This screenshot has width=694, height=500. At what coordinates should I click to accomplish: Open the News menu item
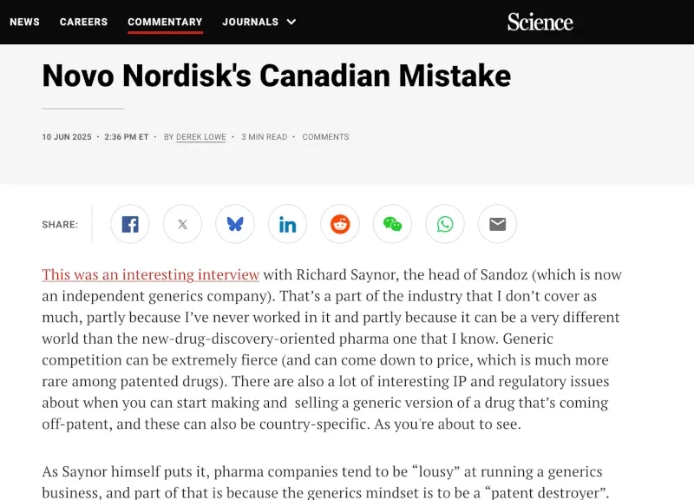pos(25,22)
